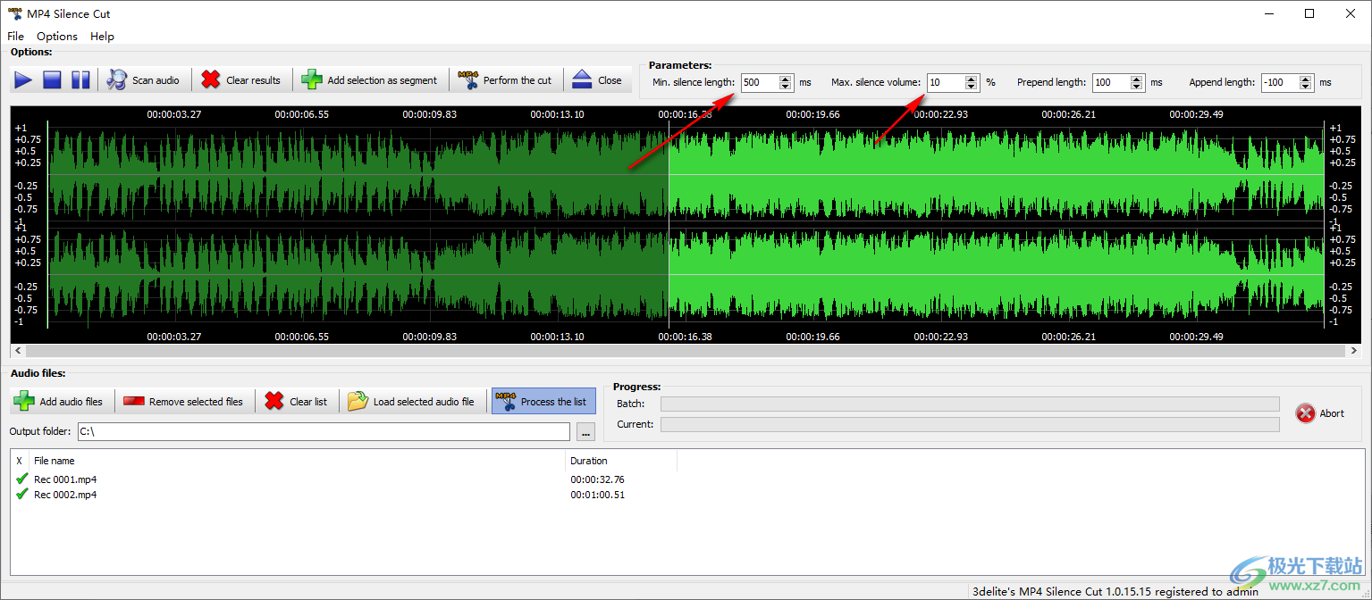
Task: Click the Max. silence volume field
Action: [946, 82]
